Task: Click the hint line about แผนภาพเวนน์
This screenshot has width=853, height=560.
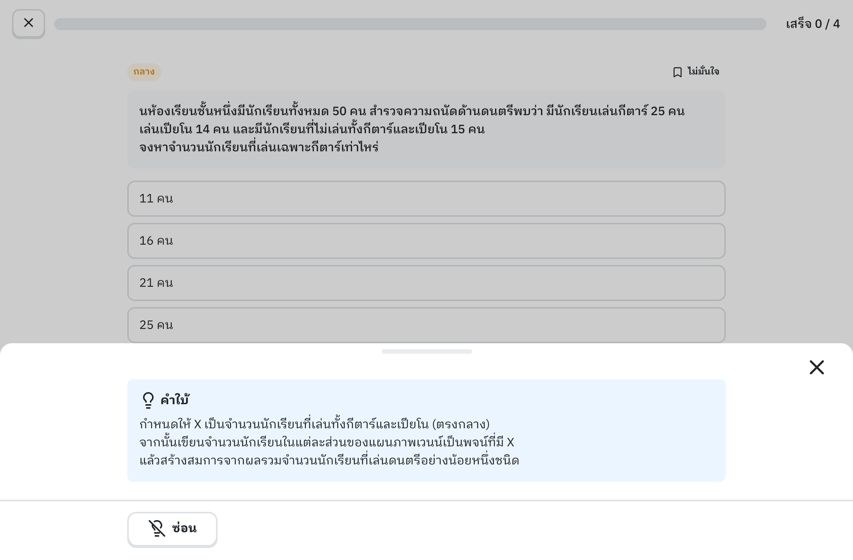Action: 326,443
